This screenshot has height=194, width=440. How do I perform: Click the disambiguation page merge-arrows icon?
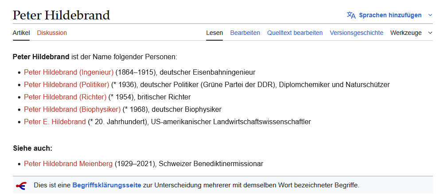[21, 185]
